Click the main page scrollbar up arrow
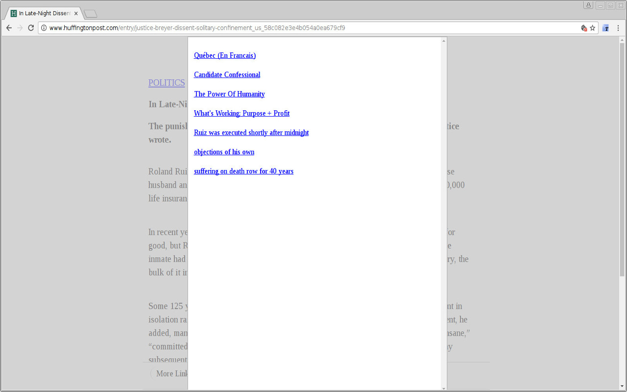 tap(623, 40)
